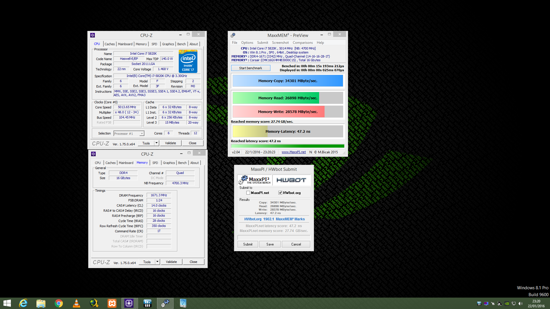
Task: Click Close in the bottom CPU-Z window
Action: [193, 262]
